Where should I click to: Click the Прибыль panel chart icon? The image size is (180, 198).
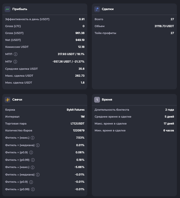point(7,9)
